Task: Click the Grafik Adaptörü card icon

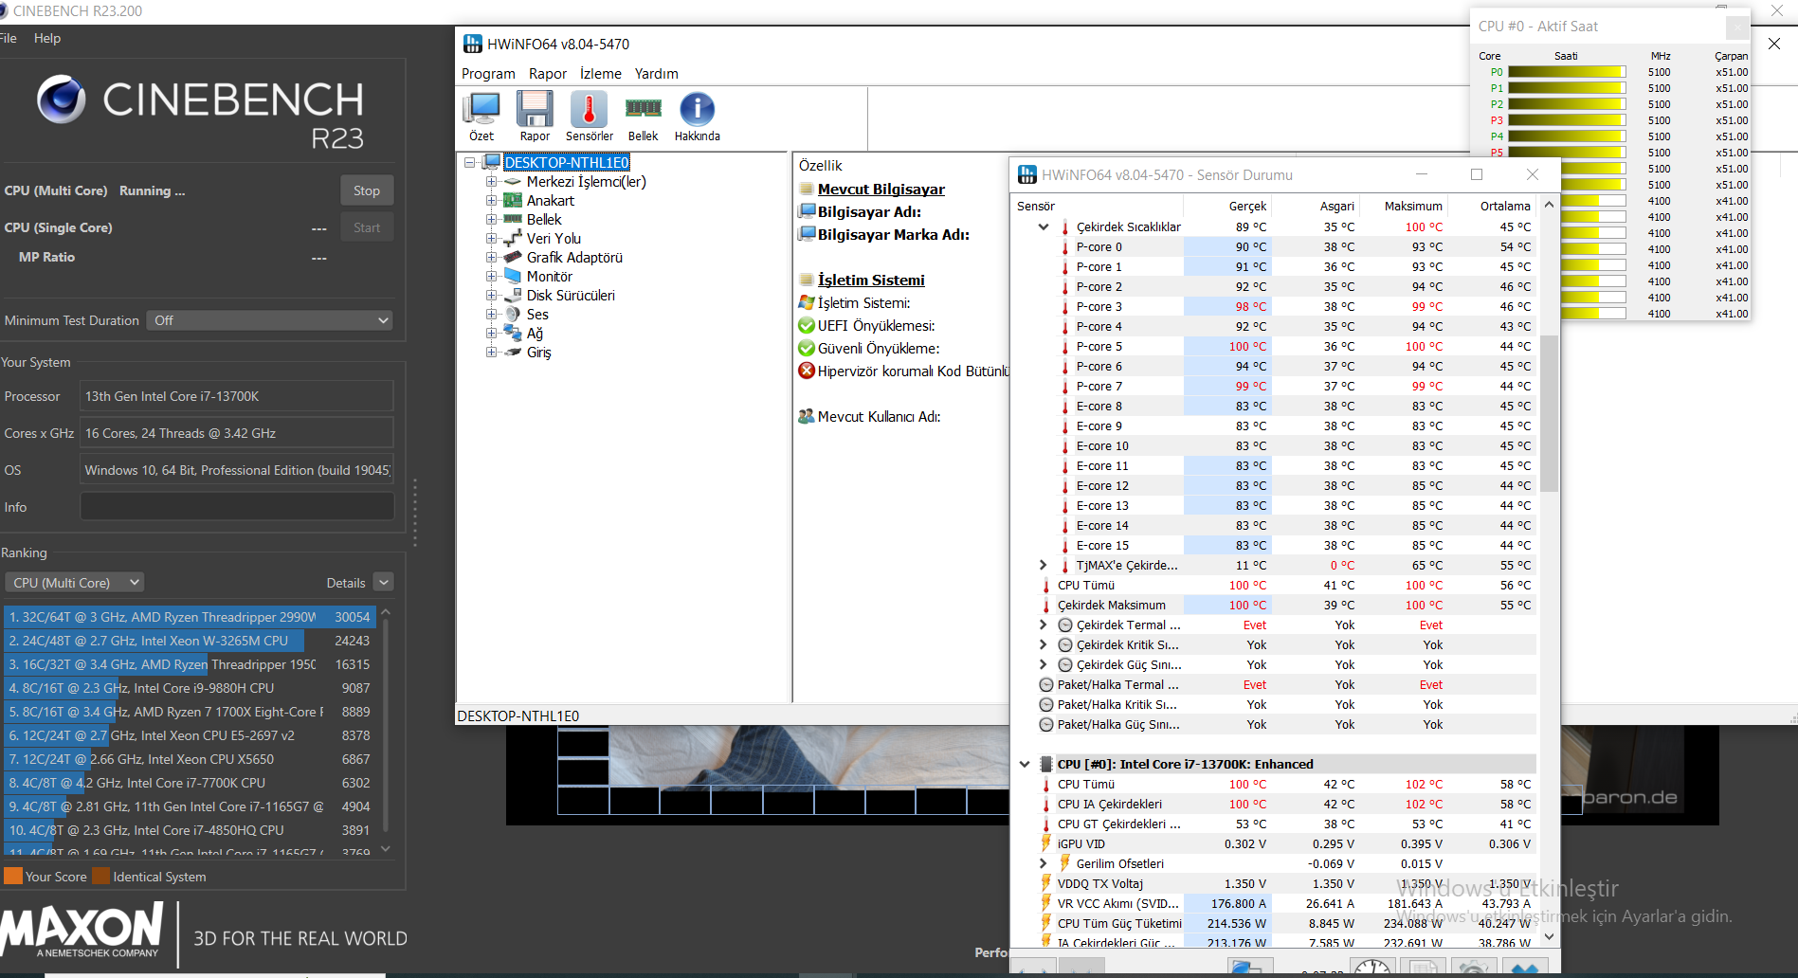Action: (x=513, y=257)
